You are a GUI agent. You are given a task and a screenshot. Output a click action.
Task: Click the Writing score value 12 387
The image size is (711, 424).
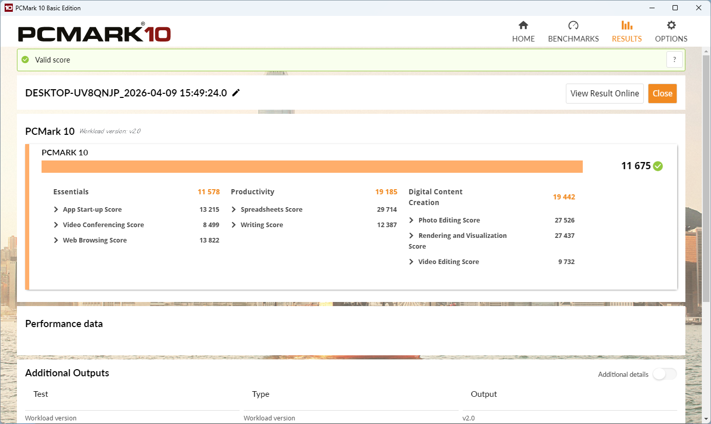point(387,225)
